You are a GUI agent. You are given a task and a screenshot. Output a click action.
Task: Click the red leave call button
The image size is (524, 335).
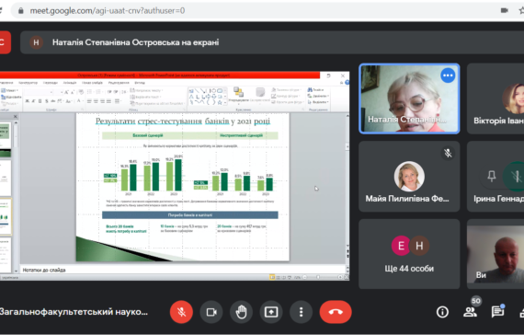pyautogui.click(x=336, y=312)
